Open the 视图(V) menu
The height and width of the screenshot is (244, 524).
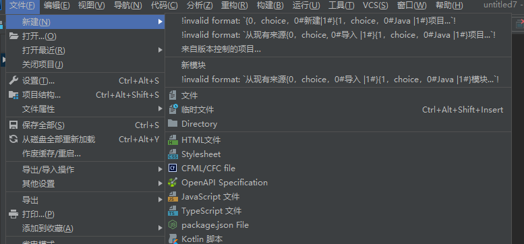pyautogui.click(x=91, y=5)
